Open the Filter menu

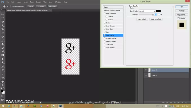[45, 2]
